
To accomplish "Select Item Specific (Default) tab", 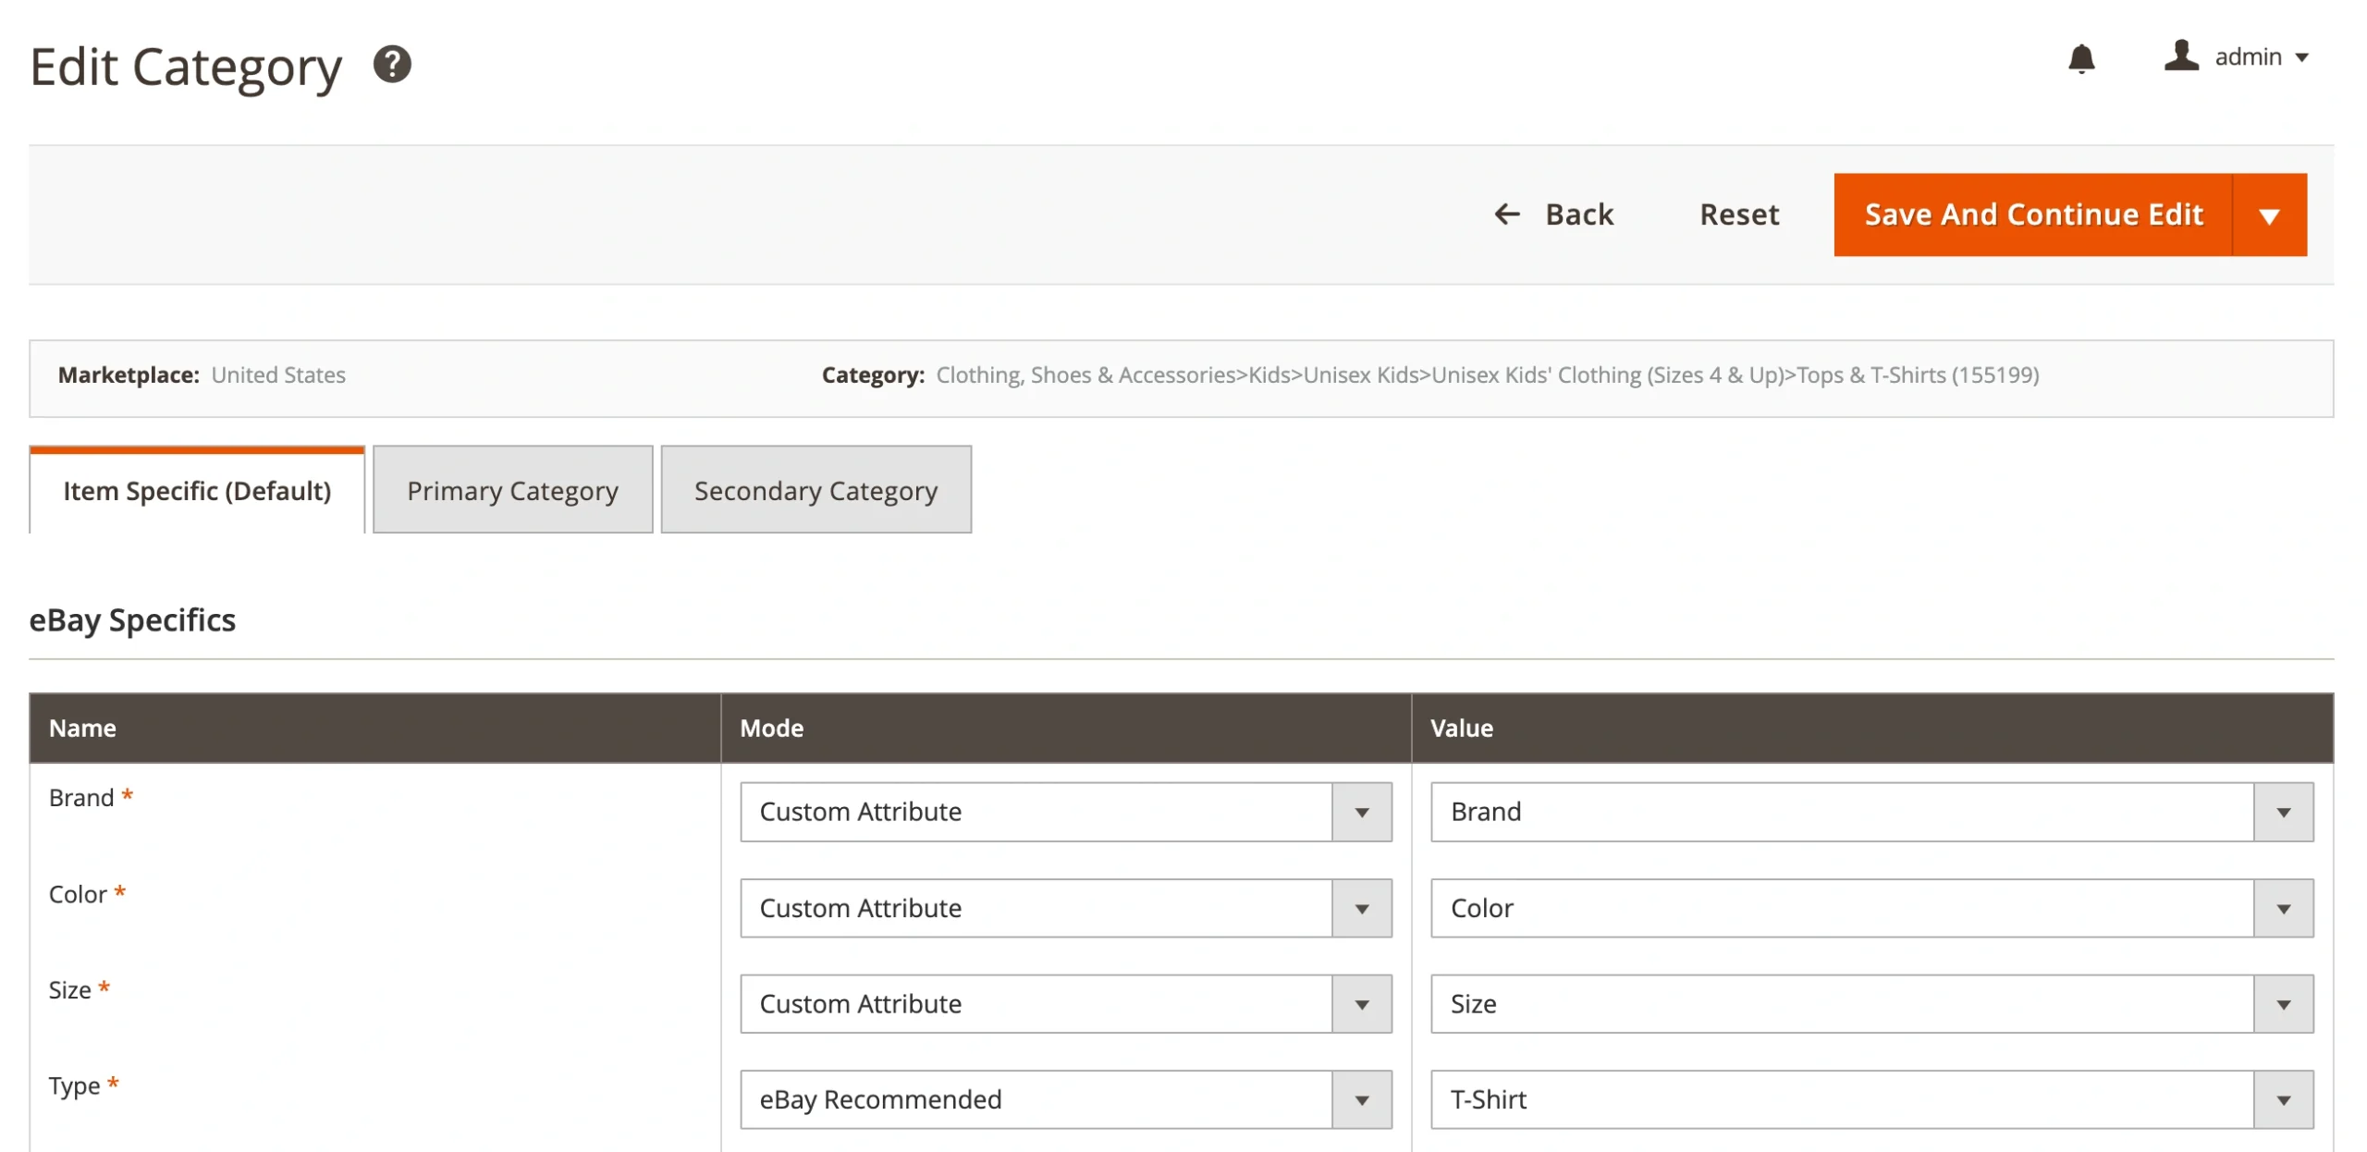I will tap(197, 491).
